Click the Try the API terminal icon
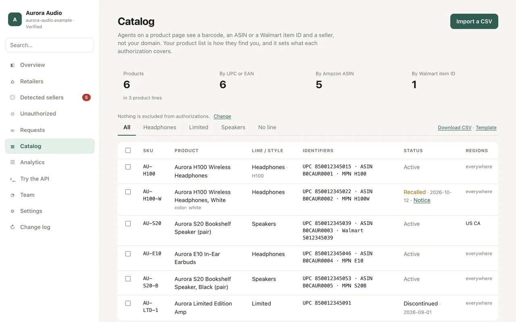Image resolution: width=516 pixels, height=322 pixels. click(x=12, y=179)
